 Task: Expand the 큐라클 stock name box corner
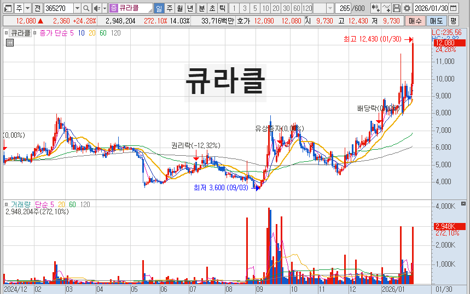click(150, 10)
